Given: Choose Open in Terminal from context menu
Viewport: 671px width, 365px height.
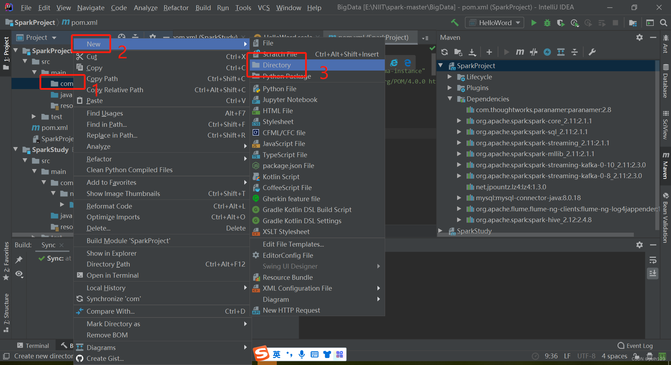Looking at the screenshot, I should pyautogui.click(x=161, y=275).
